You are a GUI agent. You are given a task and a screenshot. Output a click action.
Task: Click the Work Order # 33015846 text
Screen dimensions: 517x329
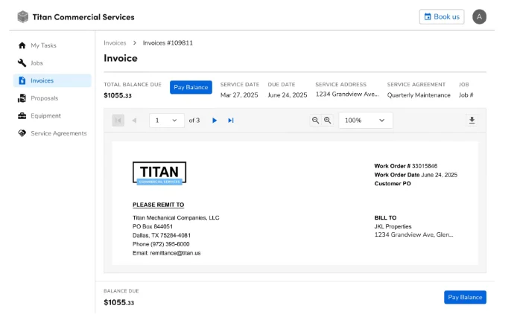point(405,166)
